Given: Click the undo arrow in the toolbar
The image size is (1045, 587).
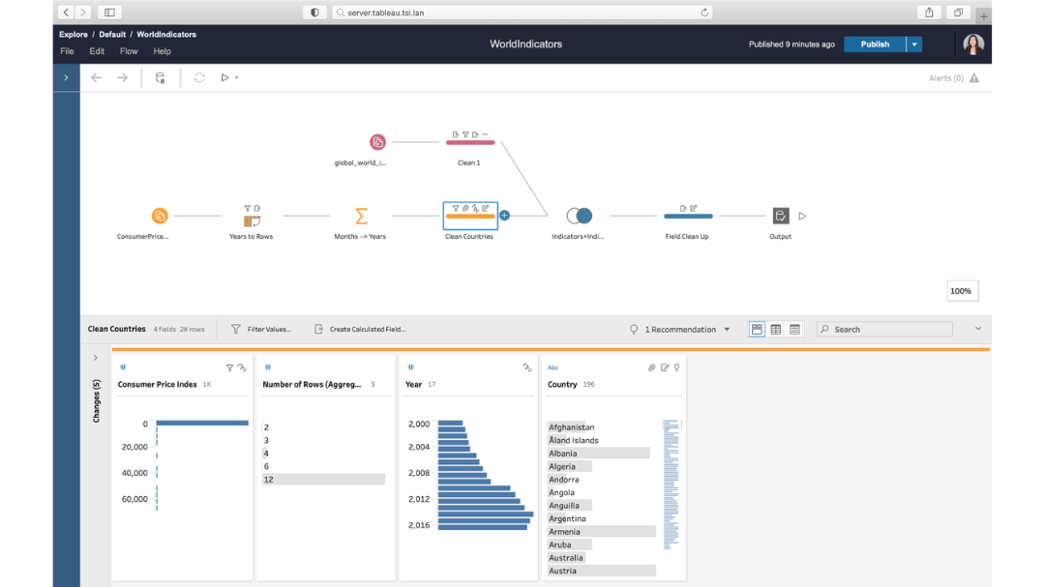Looking at the screenshot, I should click(x=96, y=77).
